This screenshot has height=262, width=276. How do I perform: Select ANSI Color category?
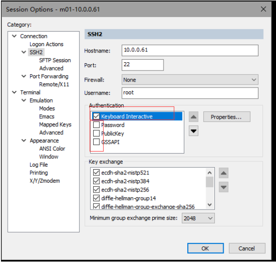[x=52, y=149]
